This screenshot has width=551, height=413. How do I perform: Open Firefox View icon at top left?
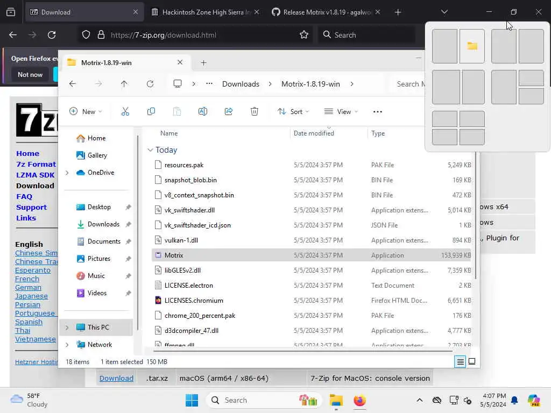click(x=11, y=12)
